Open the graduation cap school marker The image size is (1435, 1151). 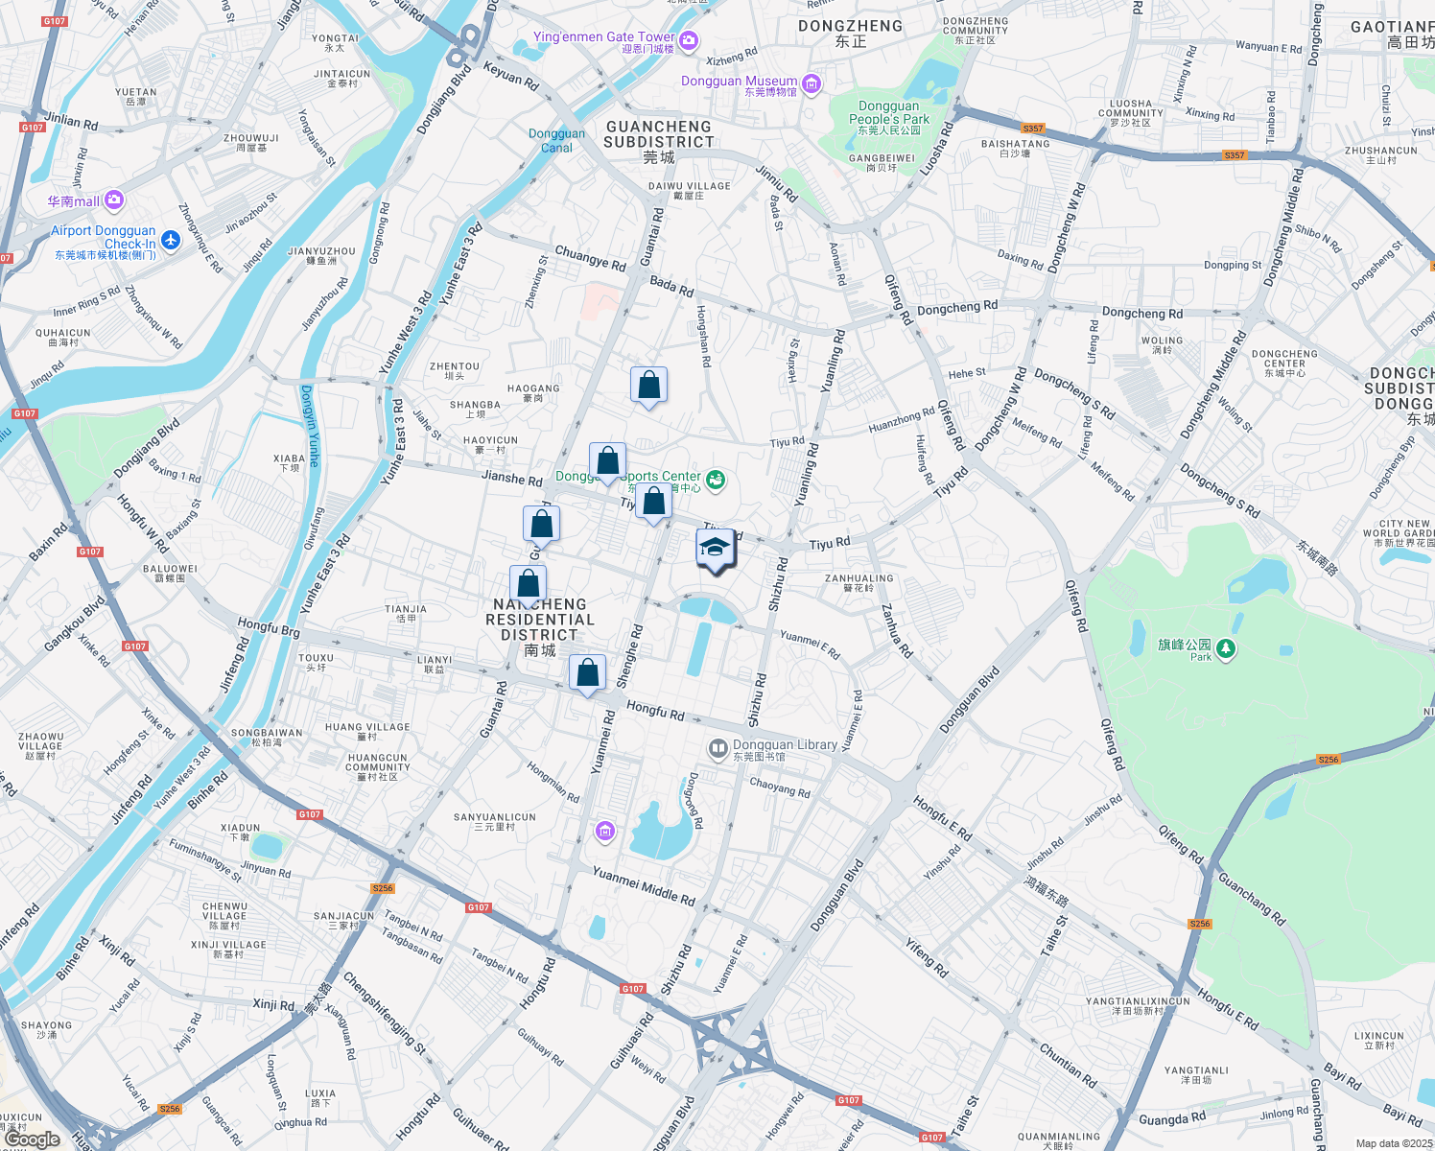click(716, 550)
